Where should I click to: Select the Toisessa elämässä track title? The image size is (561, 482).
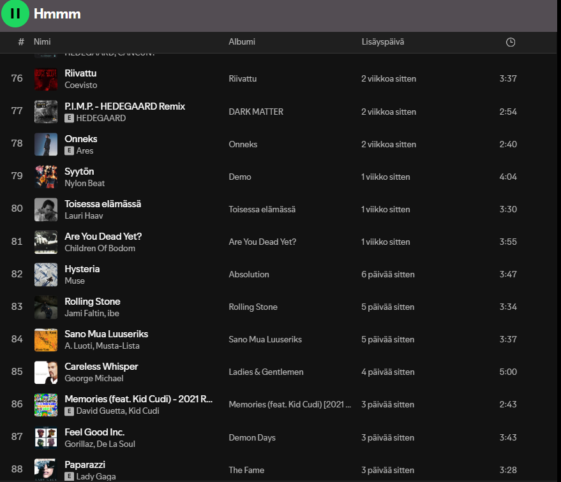click(103, 204)
